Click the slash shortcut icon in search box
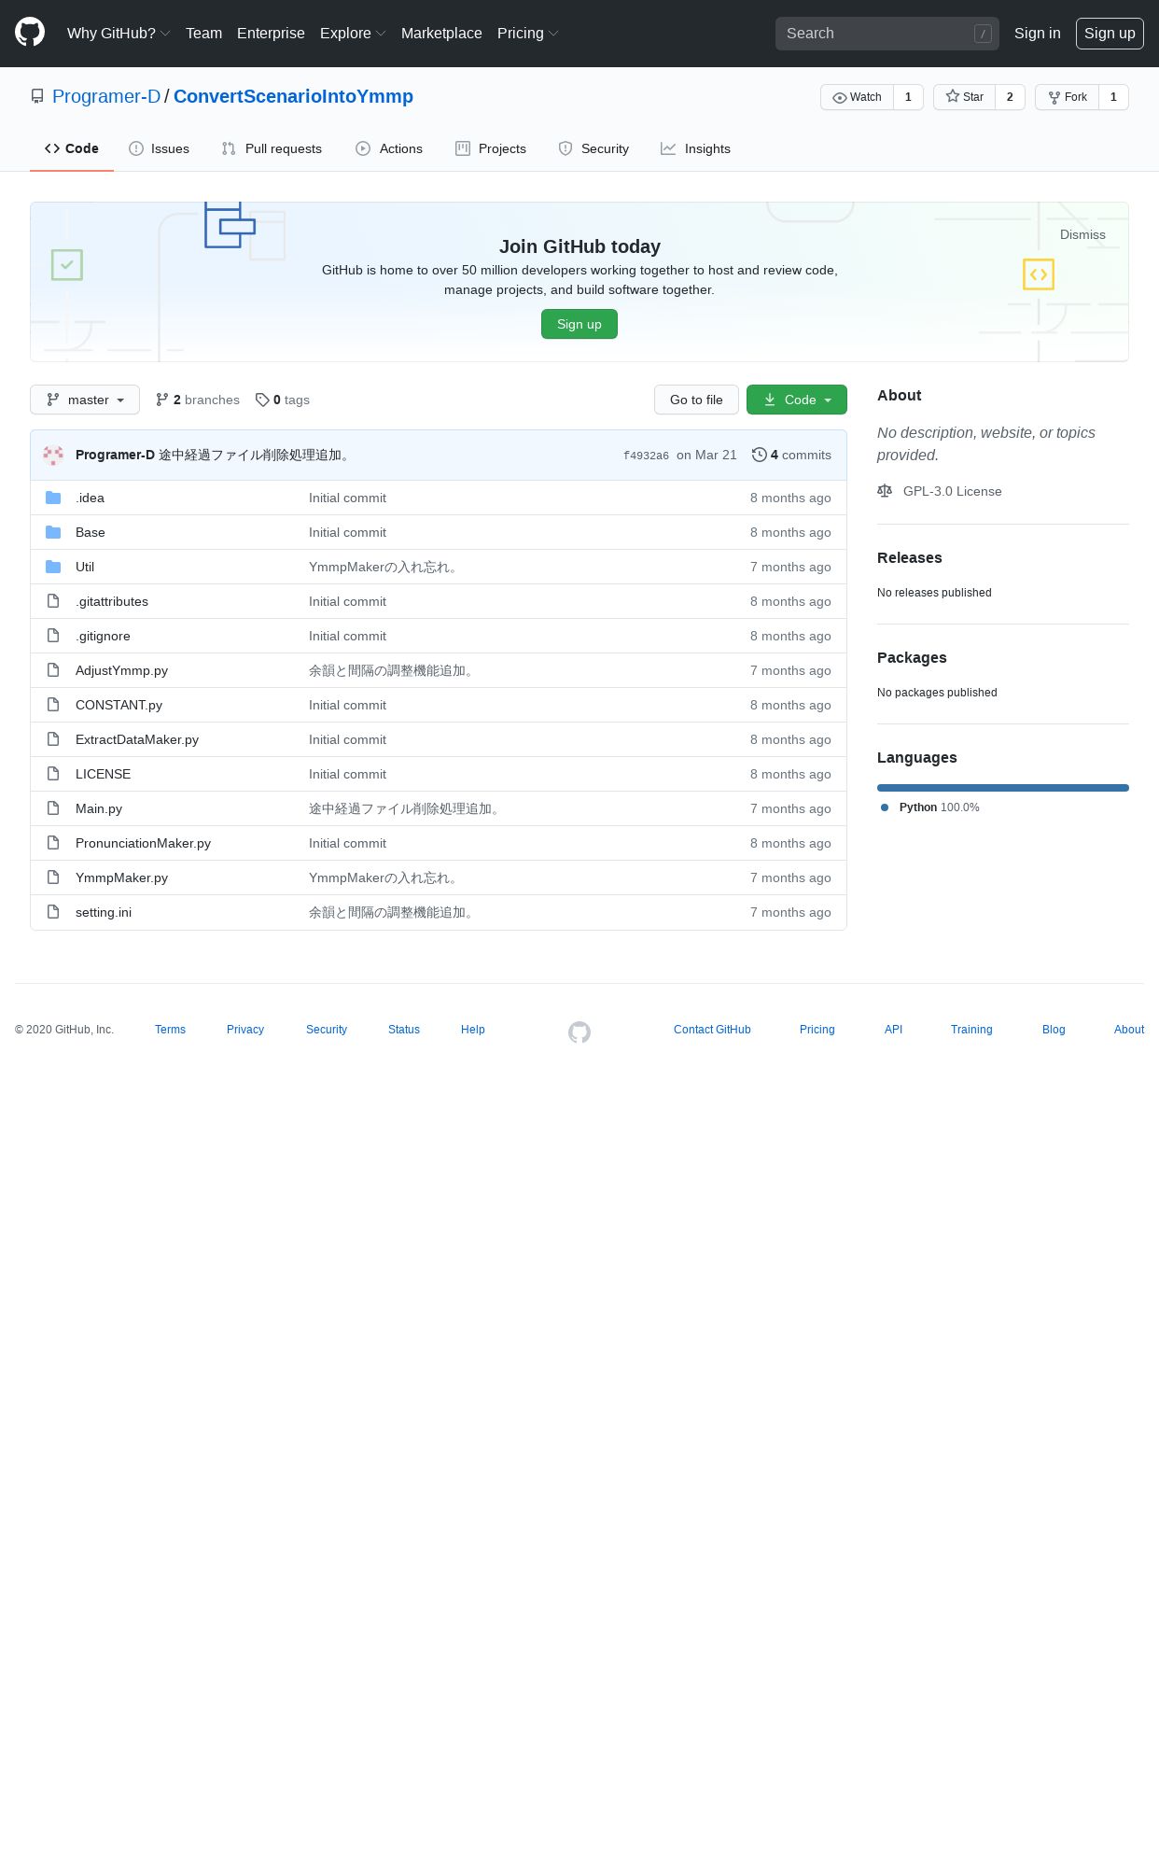The height and width of the screenshot is (1867, 1159). (x=983, y=34)
